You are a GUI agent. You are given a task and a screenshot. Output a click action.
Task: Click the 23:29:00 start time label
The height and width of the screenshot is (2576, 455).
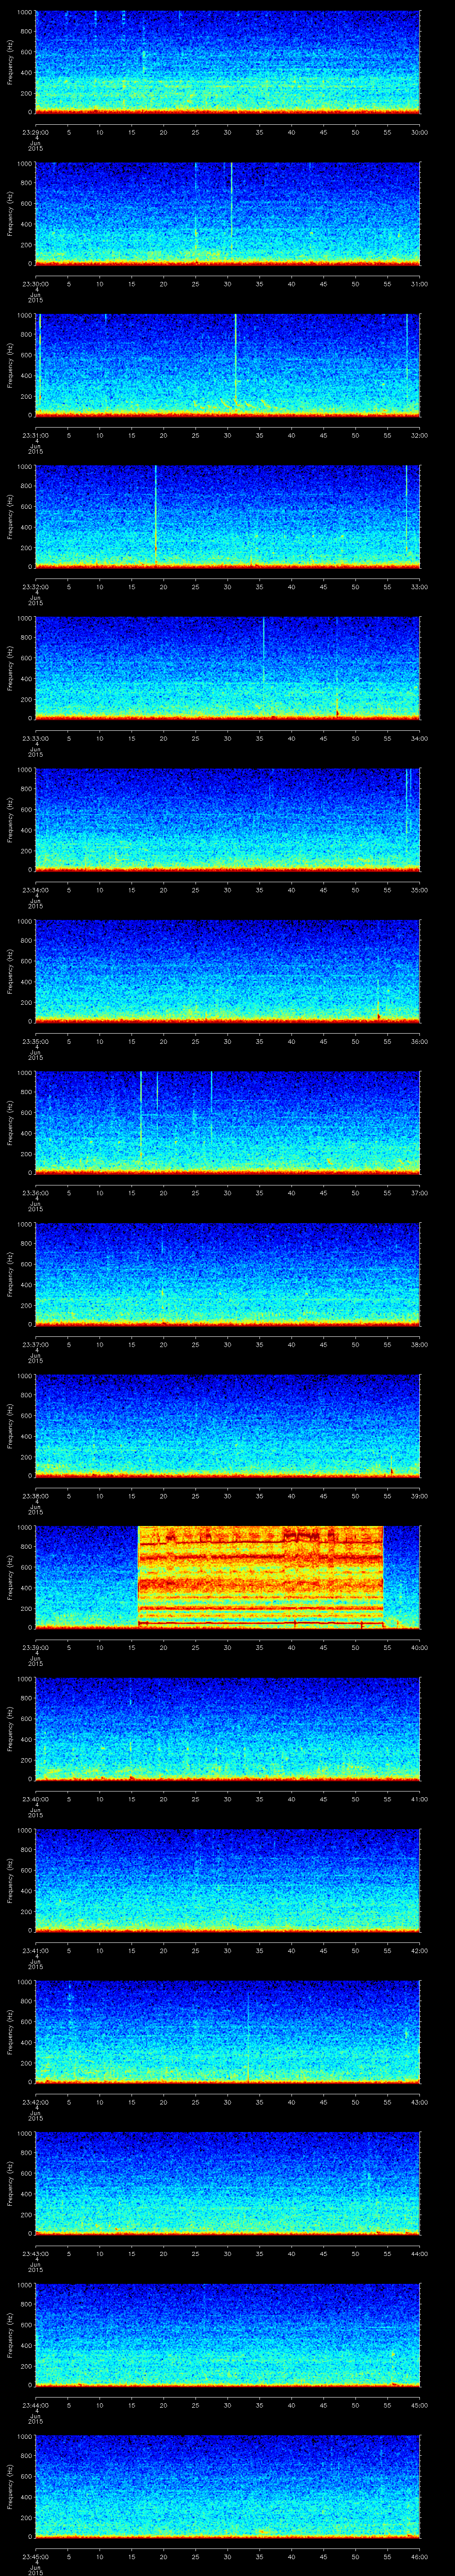(35, 131)
